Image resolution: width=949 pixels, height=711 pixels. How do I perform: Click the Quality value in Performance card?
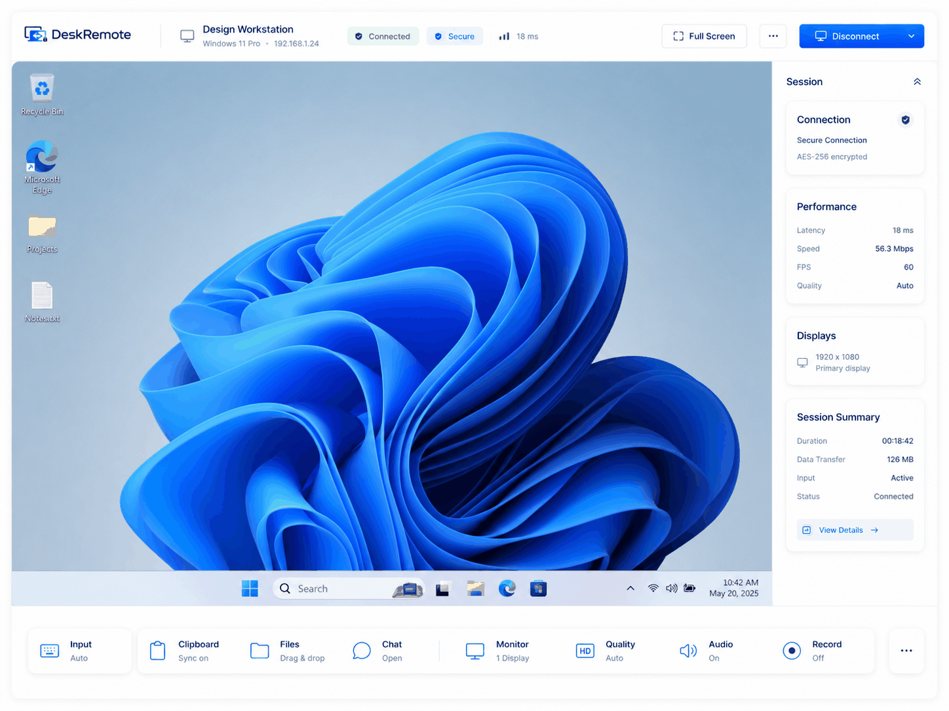[x=904, y=285]
